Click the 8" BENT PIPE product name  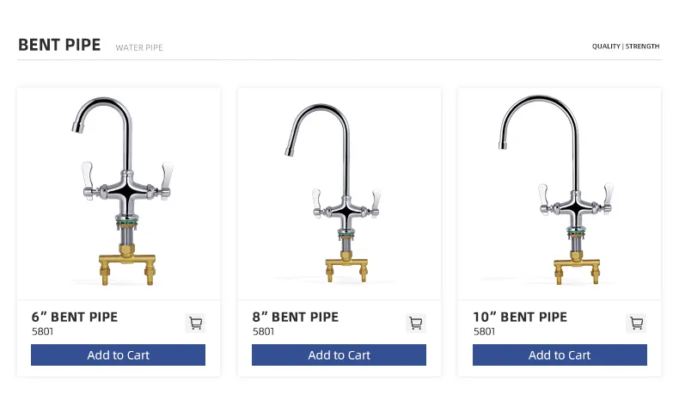point(296,318)
